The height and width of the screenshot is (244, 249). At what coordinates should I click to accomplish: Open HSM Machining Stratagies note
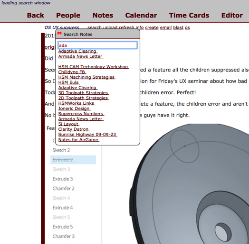pyautogui.click(x=87, y=77)
